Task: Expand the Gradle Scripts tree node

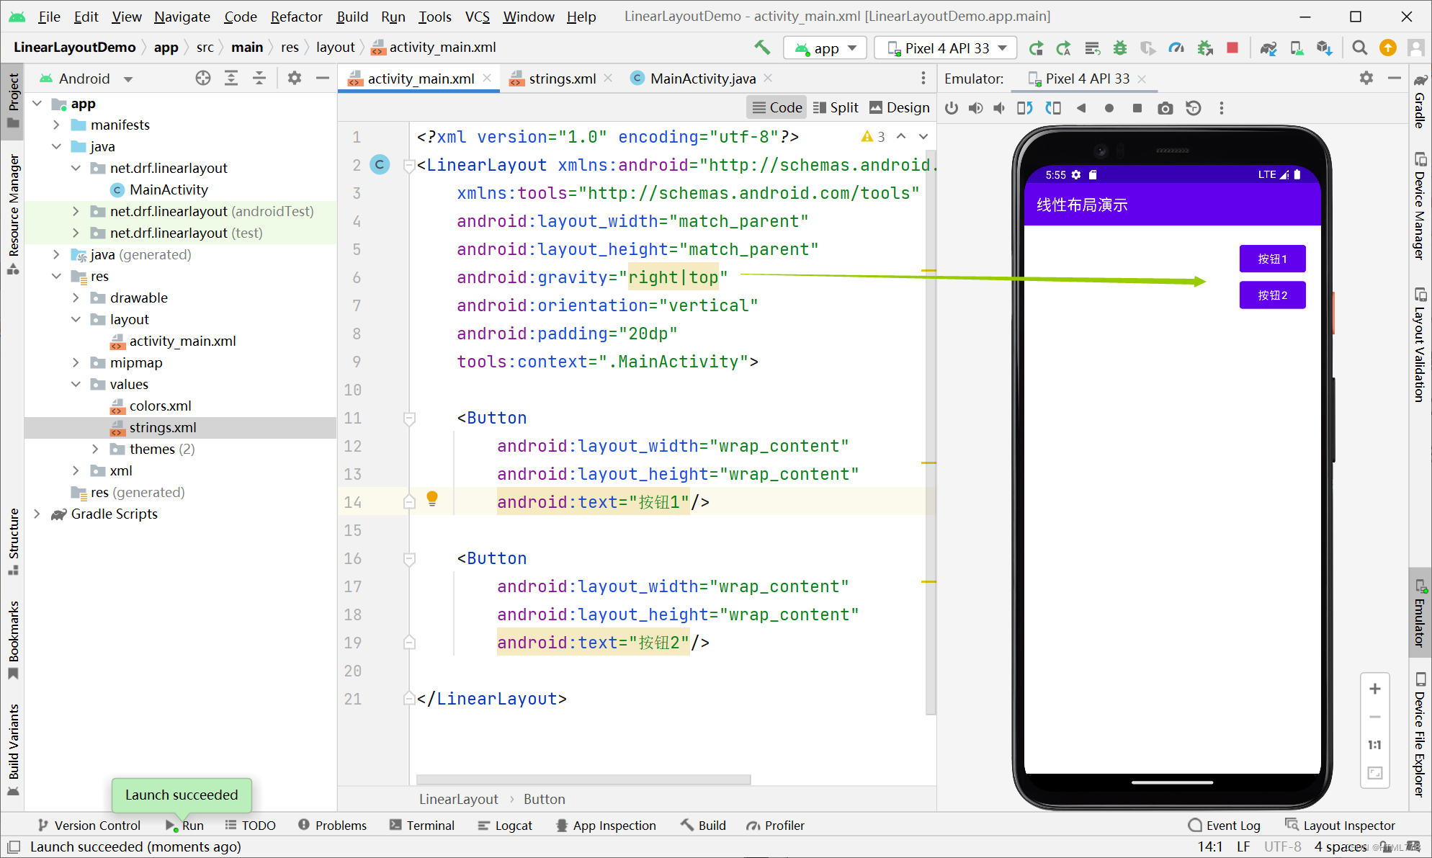Action: (x=37, y=514)
